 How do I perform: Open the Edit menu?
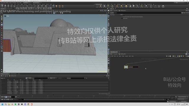pos(4,3)
